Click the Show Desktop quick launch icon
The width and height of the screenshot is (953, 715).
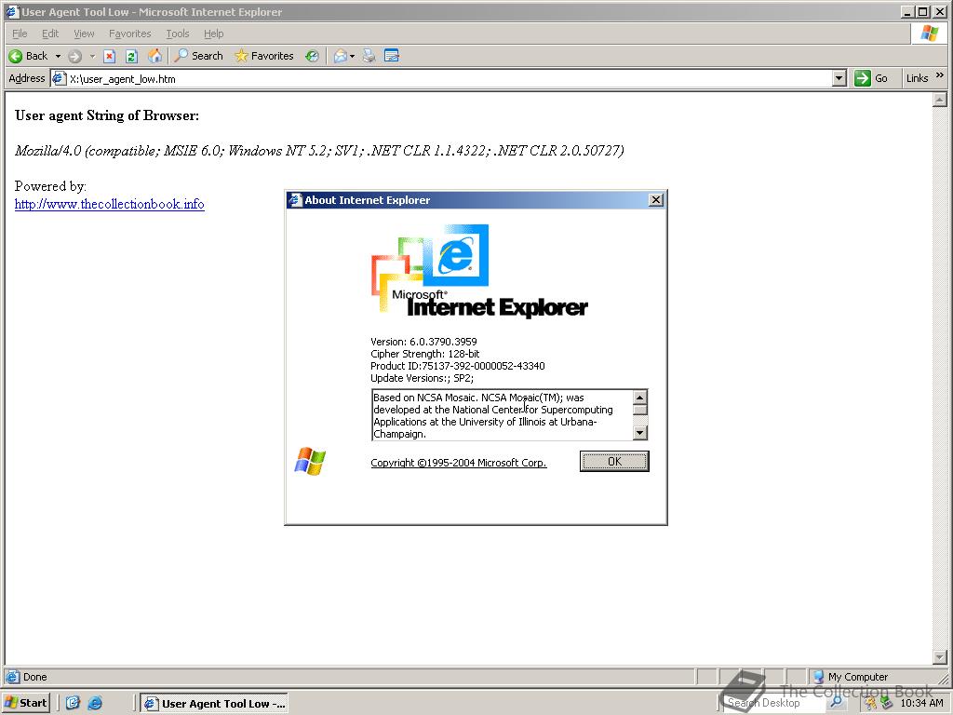[x=73, y=703]
